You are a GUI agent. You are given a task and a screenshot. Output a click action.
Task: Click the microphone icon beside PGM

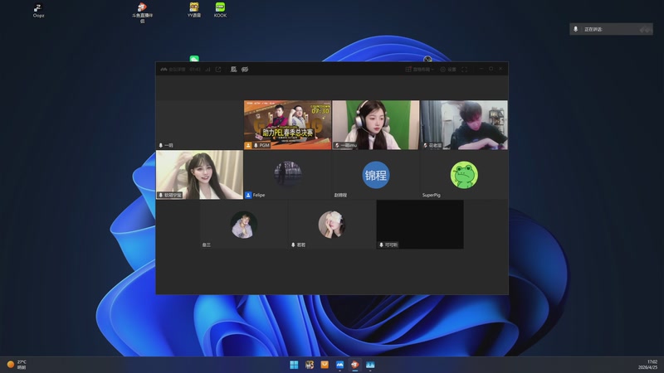point(256,146)
